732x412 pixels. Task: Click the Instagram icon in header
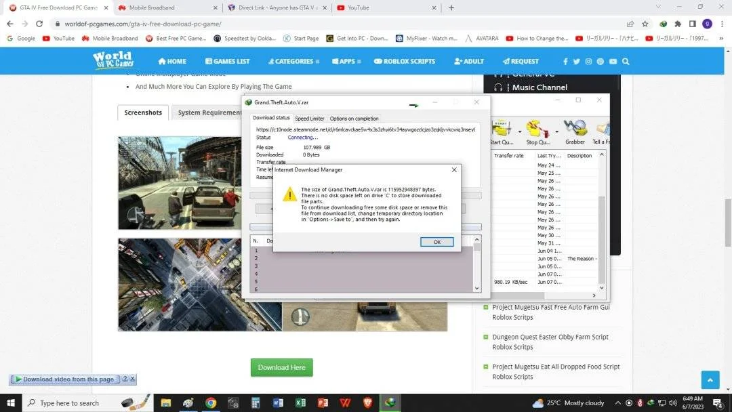click(588, 62)
